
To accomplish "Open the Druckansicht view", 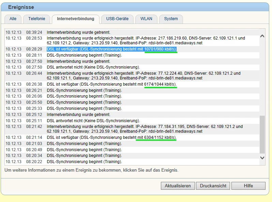I will 213,186.
